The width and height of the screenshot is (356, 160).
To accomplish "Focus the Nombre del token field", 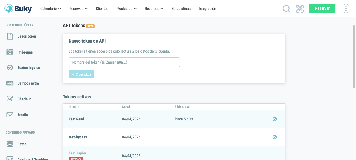I will pyautogui.click(x=124, y=62).
